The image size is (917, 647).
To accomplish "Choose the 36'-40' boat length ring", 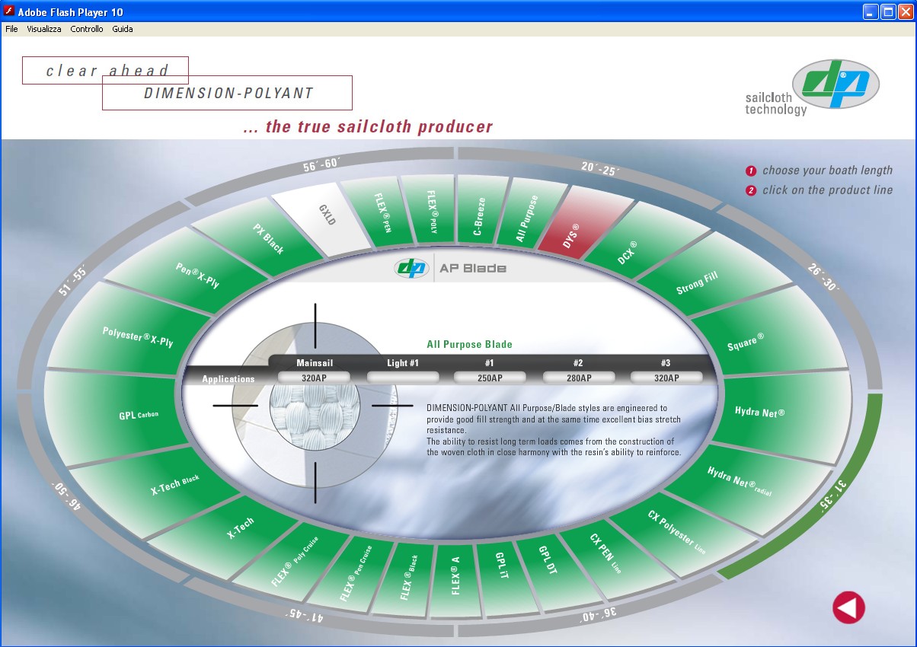I will point(598,613).
